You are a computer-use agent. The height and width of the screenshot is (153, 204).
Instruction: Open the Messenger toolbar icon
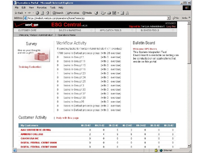click(x=127, y=13)
